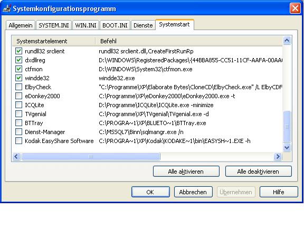Click the TVgenial.exe -d command text

point(154,114)
